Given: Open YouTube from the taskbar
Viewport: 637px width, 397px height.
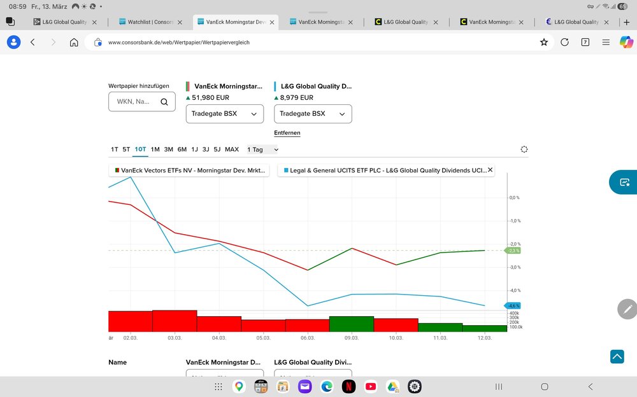Looking at the screenshot, I should click(x=371, y=387).
